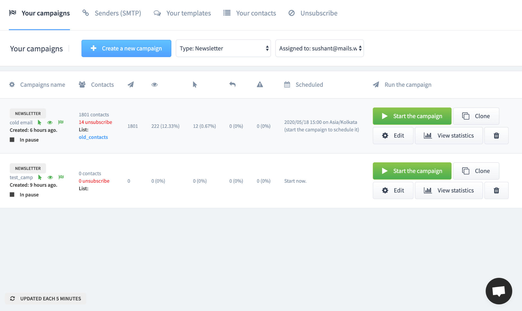This screenshot has width=522, height=311.
Task: Delete the cold email campaign via trash icon
Action: 496,136
